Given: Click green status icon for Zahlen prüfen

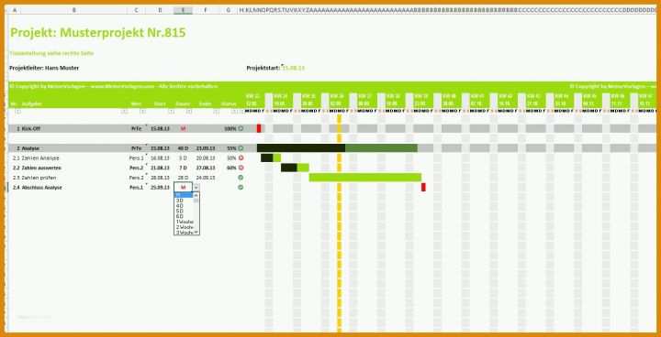Looking at the screenshot, I should click(241, 178).
